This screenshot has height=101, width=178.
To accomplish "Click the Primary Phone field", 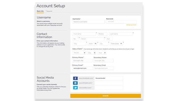I will [82, 61].
